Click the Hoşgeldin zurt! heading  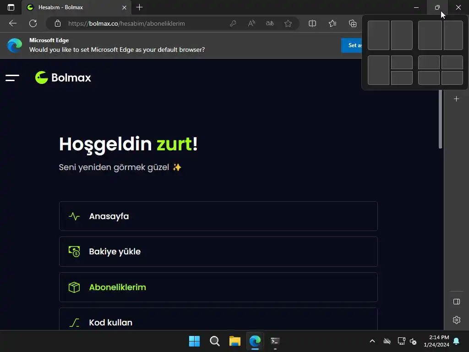click(128, 144)
